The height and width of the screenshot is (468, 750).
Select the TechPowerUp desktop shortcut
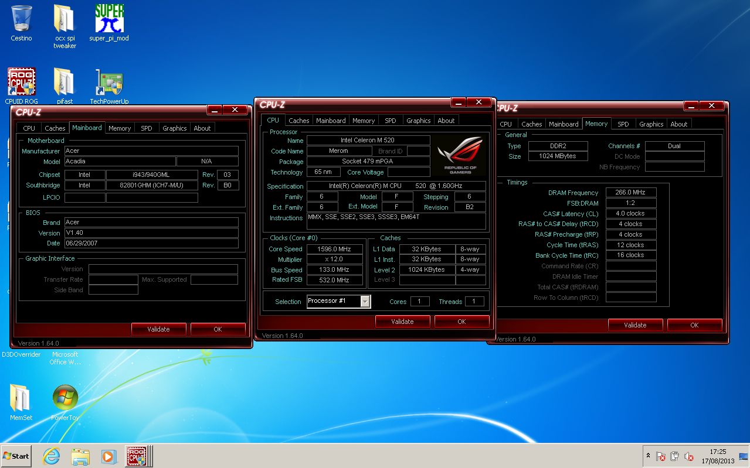[x=109, y=86]
